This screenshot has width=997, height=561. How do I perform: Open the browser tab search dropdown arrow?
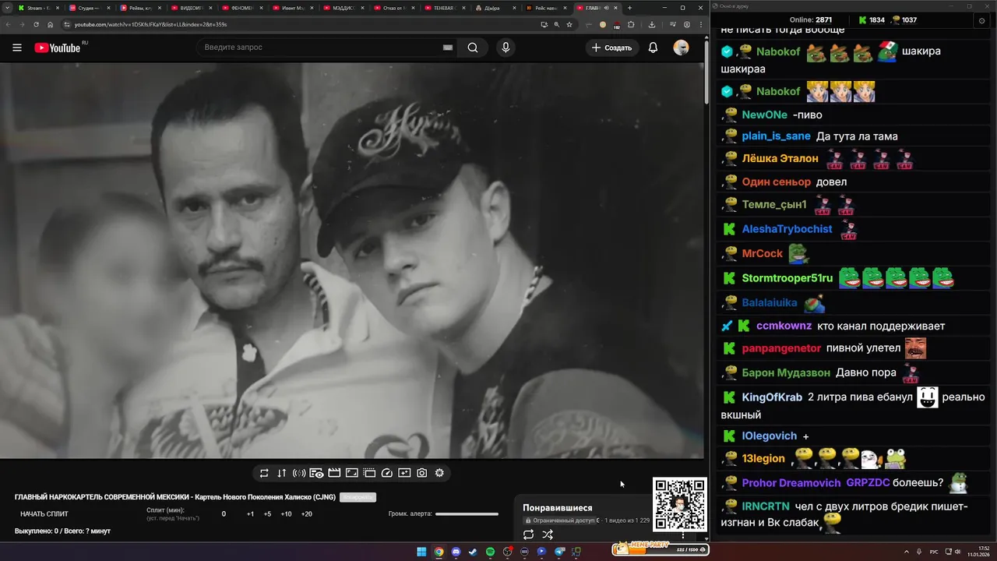click(x=9, y=8)
